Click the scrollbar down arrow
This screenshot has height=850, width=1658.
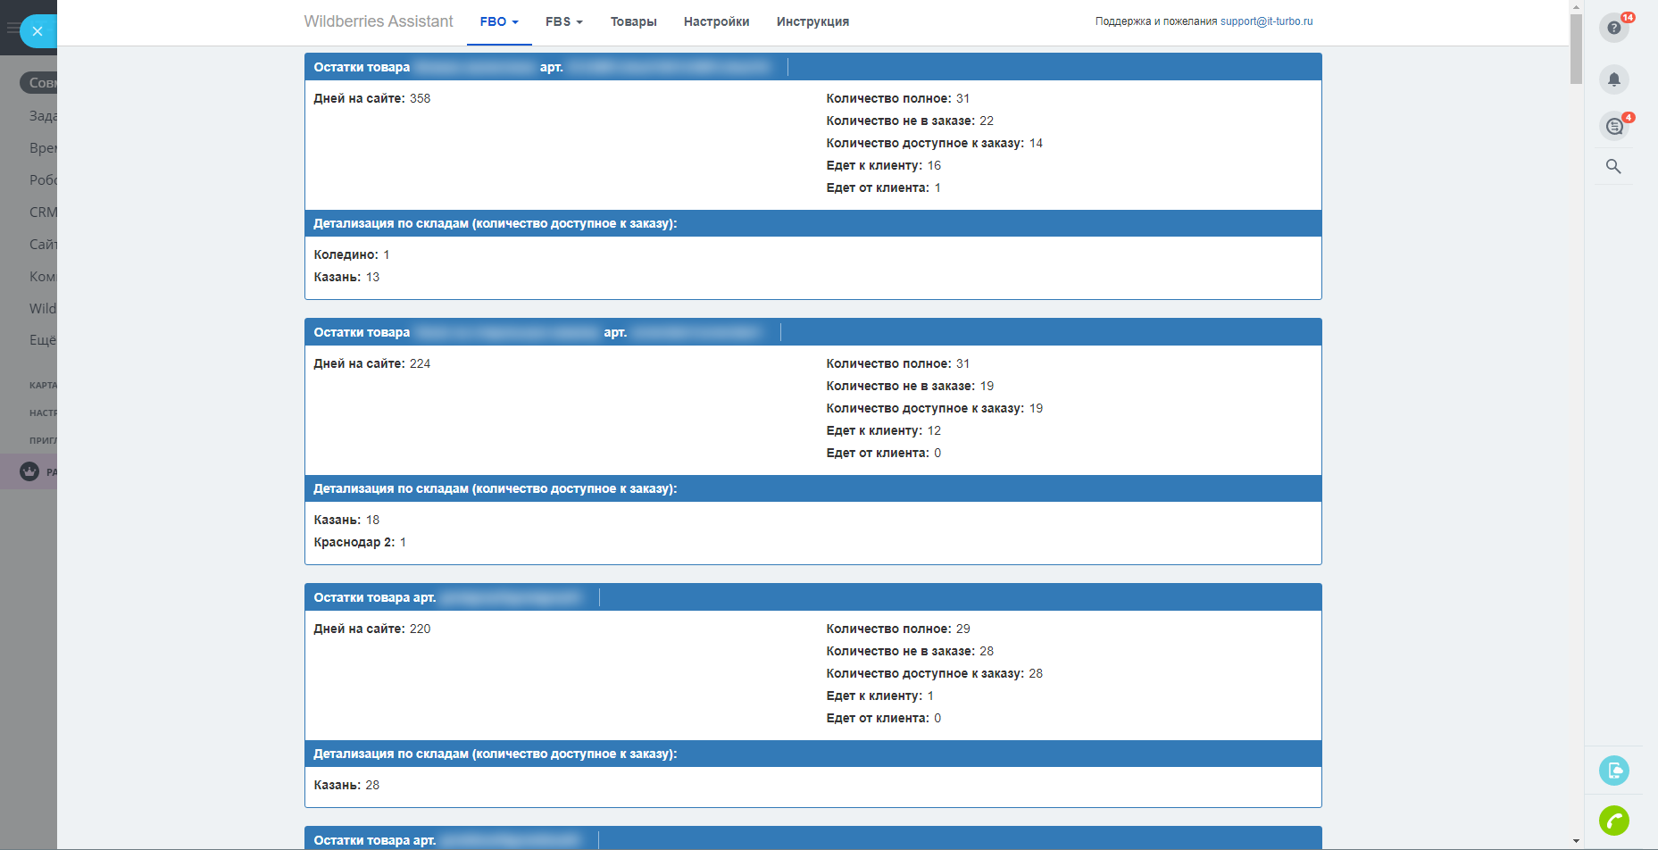pos(1576,841)
